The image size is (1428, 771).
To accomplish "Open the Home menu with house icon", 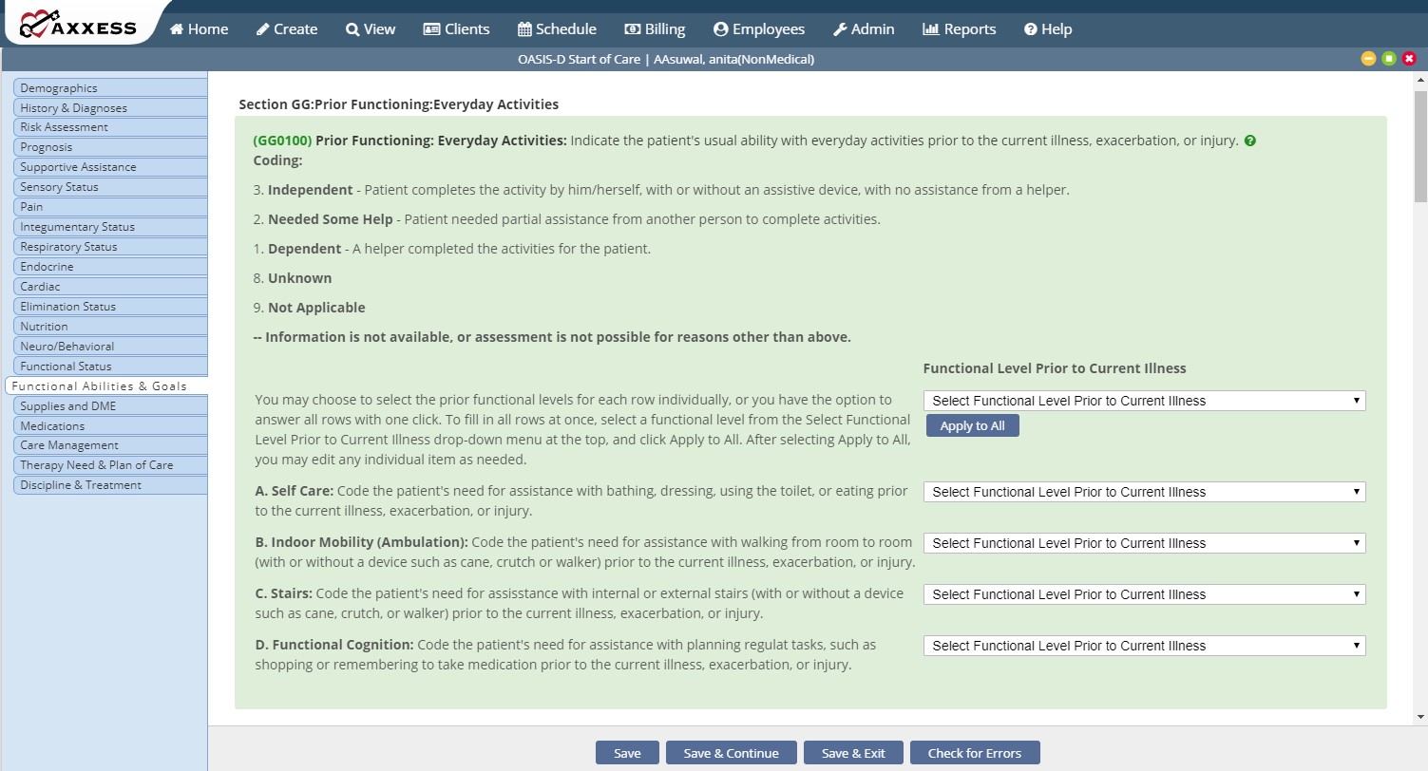I will pyautogui.click(x=199, y=29).
